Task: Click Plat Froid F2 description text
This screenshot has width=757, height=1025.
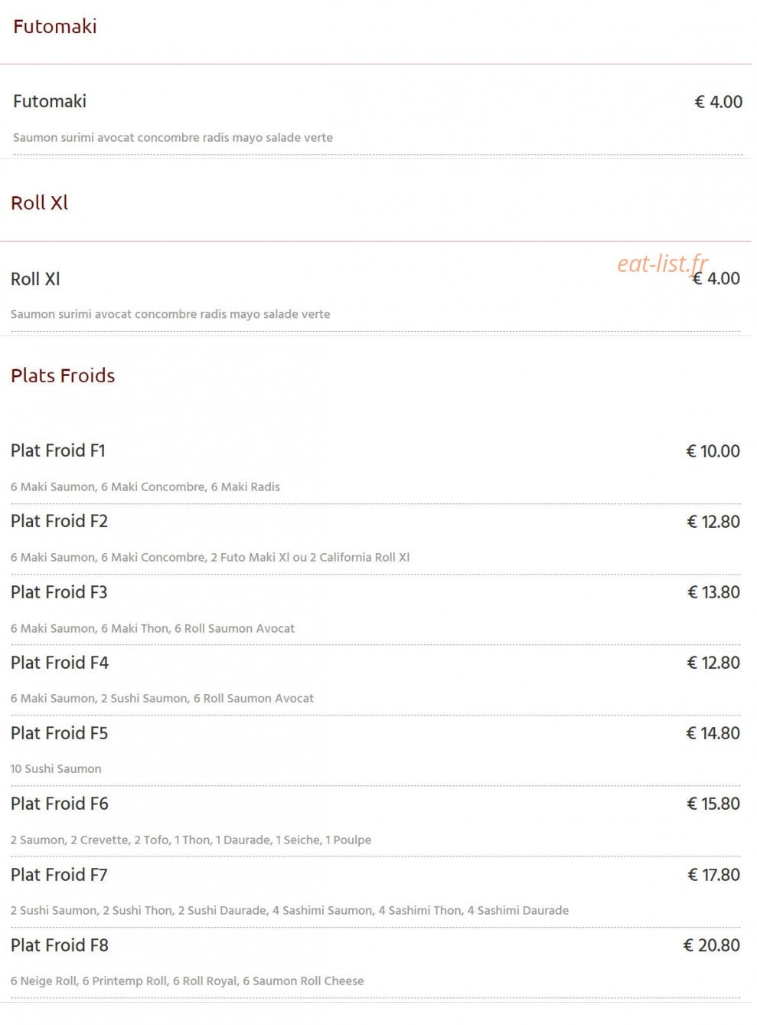Action: [210, 558]
